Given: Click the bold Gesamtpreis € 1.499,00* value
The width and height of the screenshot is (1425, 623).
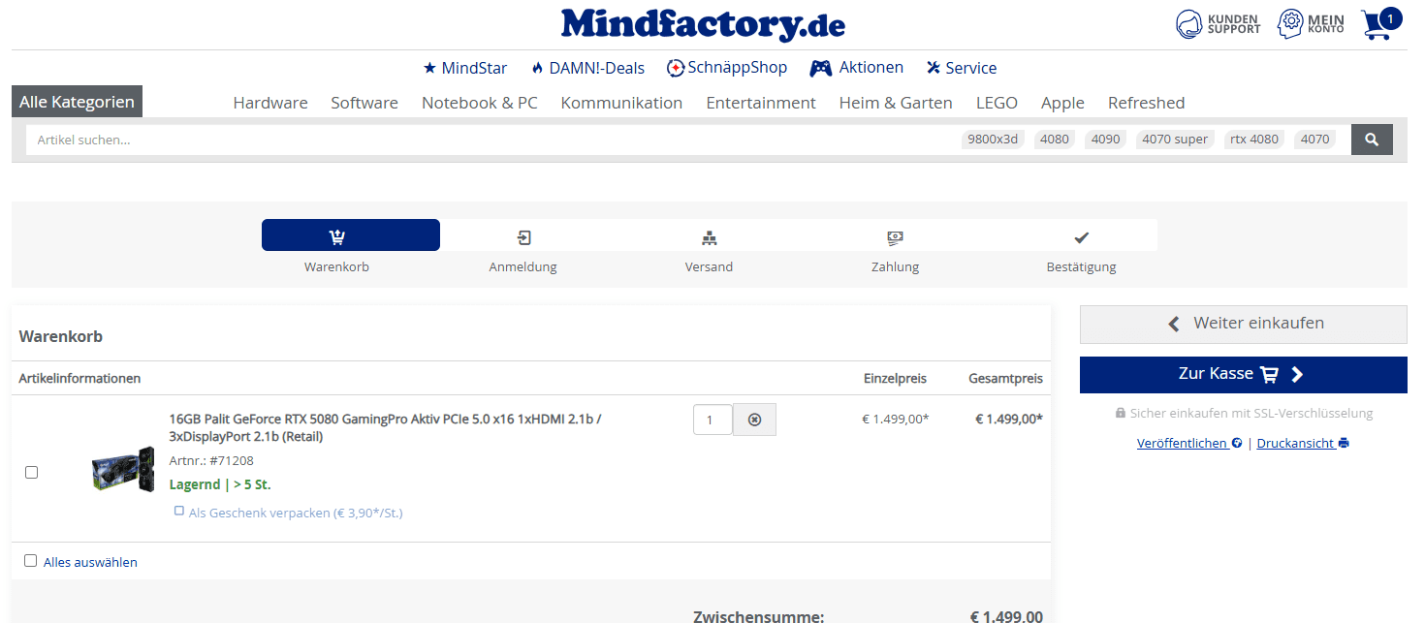Looking at the screenshot, I should [x=1009, y=420].
